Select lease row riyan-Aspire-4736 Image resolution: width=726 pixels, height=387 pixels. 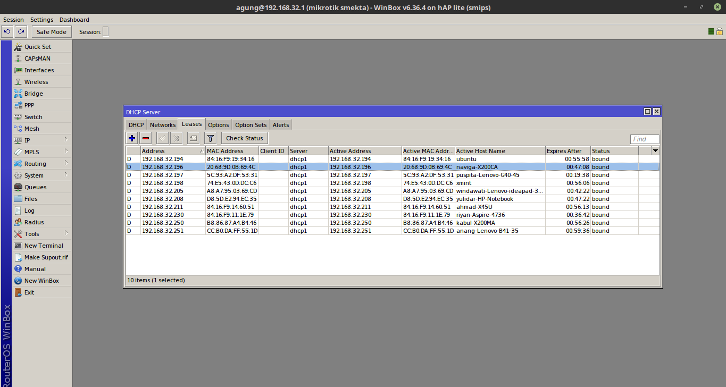coord(393,215)
